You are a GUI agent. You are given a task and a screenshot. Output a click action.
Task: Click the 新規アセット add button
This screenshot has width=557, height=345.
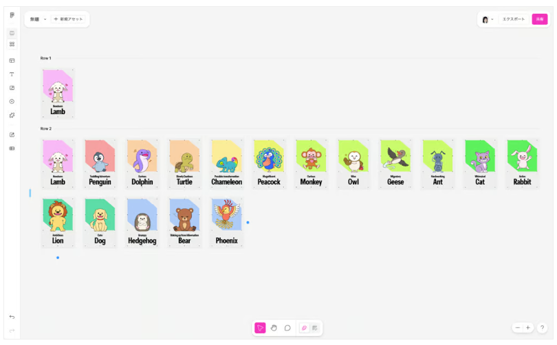(69, 19)
